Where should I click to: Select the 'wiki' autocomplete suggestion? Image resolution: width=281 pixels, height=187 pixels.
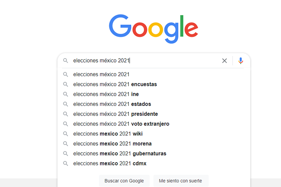click(x=108, y=134)
